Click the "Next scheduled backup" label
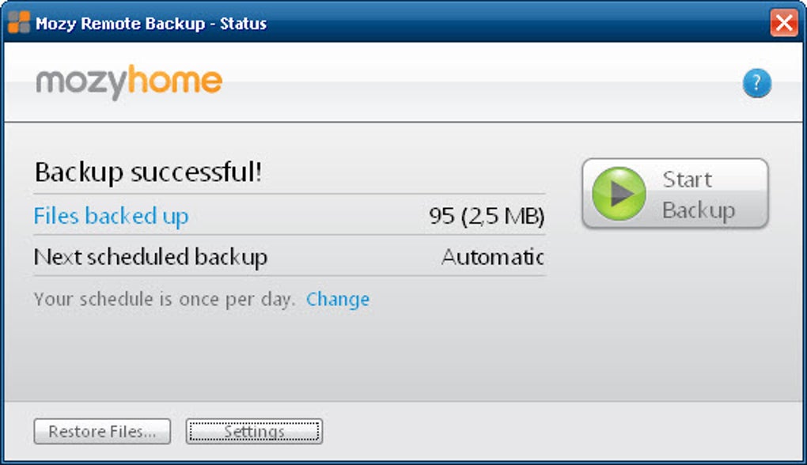807x465 pixels. point(150,257)
